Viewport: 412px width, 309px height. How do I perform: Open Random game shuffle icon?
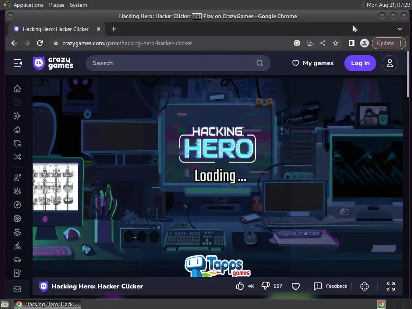[x=17, y=157]
